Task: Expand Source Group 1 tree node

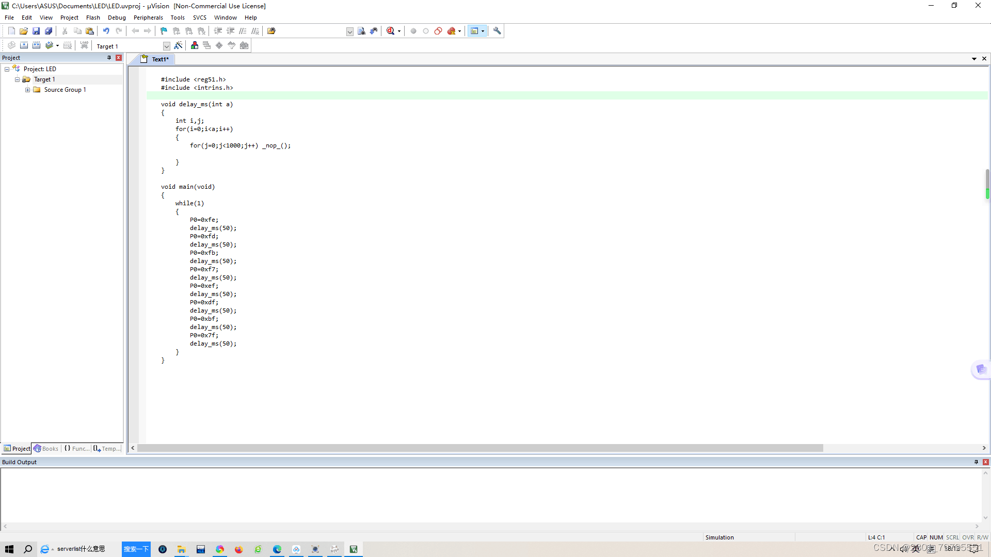Action: [27, 90]
